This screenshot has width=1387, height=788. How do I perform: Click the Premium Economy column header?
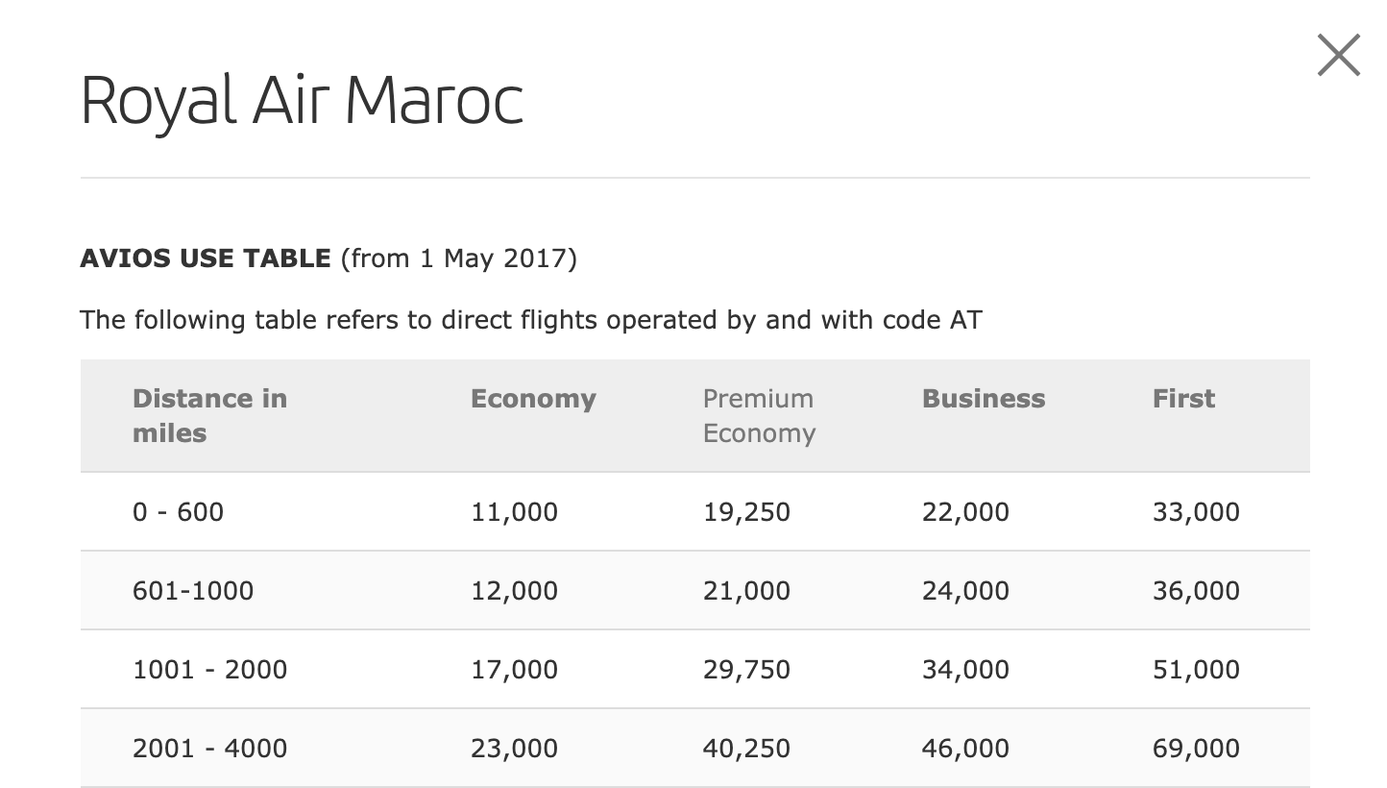(759, 415)
